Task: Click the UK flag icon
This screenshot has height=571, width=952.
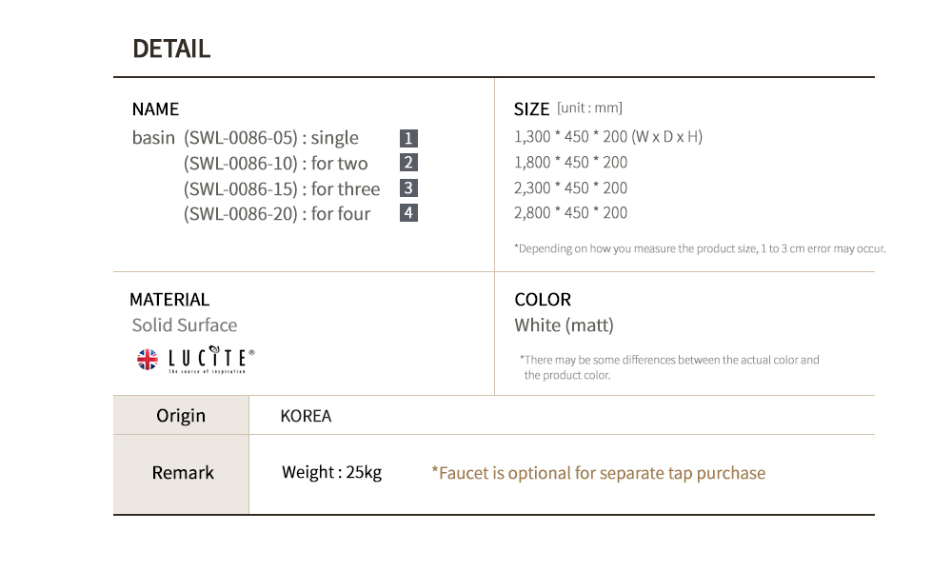Action: click(x=148, y=359)
